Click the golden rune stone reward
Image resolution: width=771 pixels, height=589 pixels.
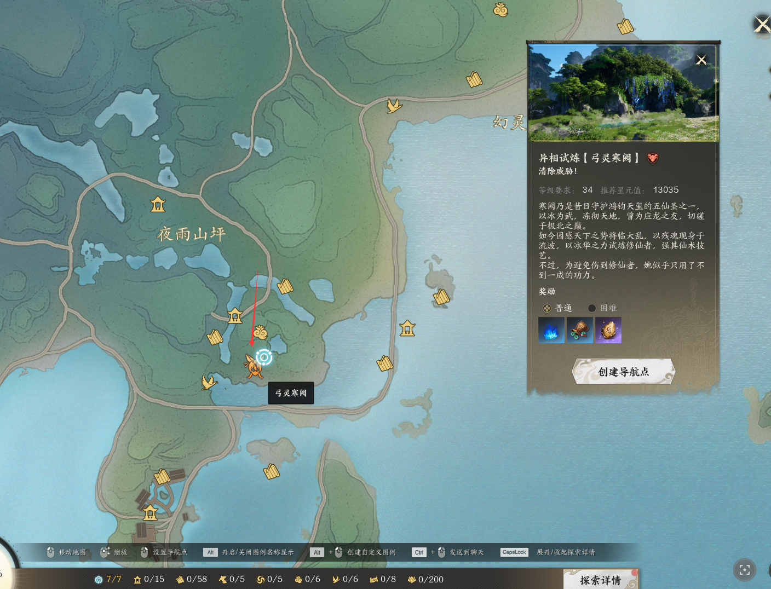tap(608, 330)
